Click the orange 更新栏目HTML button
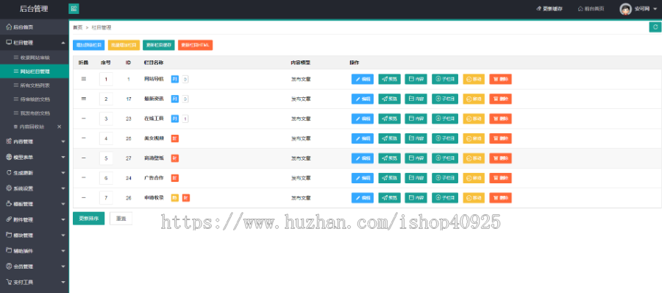The height and width of the screenshot is (293, 662). [x=196, y=45]
